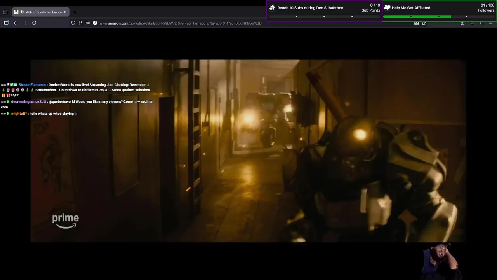497x280 pixels.
Task: Mute the tab's audio speaker icon
Action: (22, 12)
